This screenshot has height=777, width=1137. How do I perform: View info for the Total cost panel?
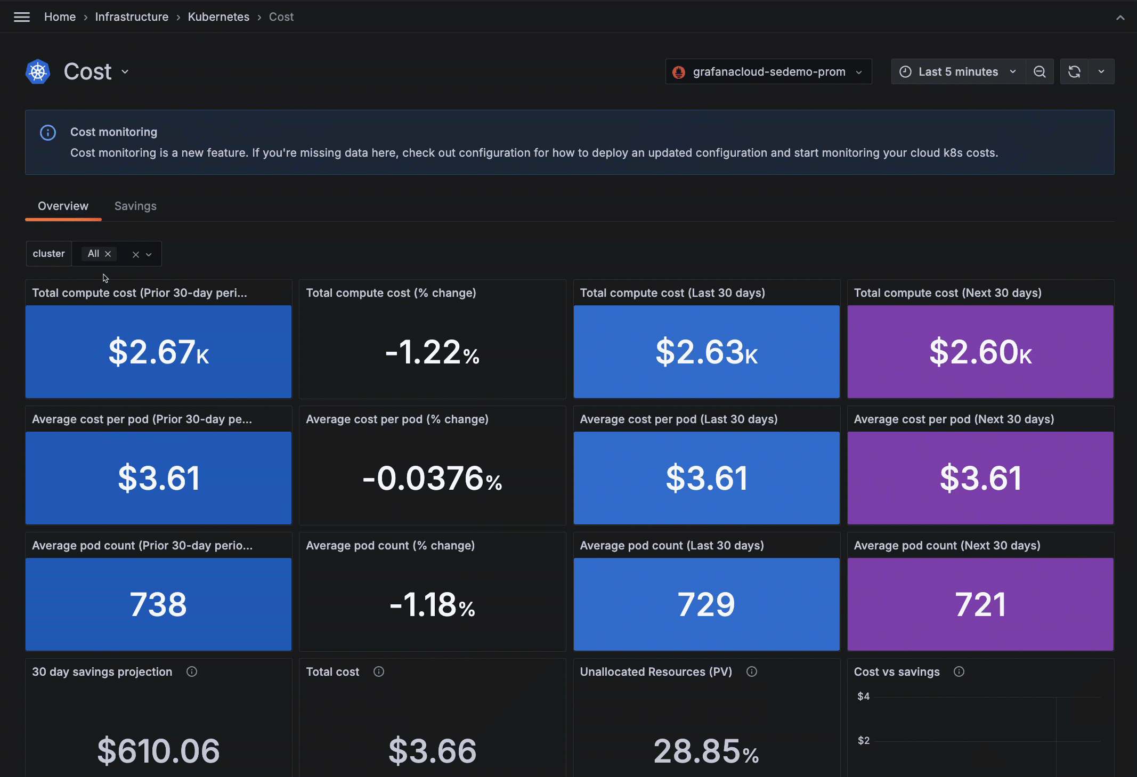pos(378,671)
